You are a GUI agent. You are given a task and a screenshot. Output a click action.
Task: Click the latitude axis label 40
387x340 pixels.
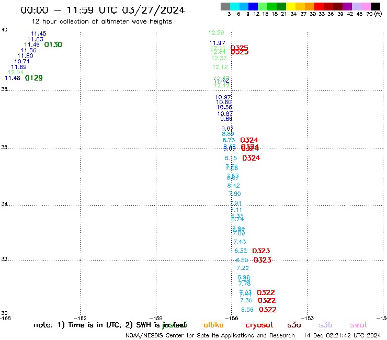point(4,30)
